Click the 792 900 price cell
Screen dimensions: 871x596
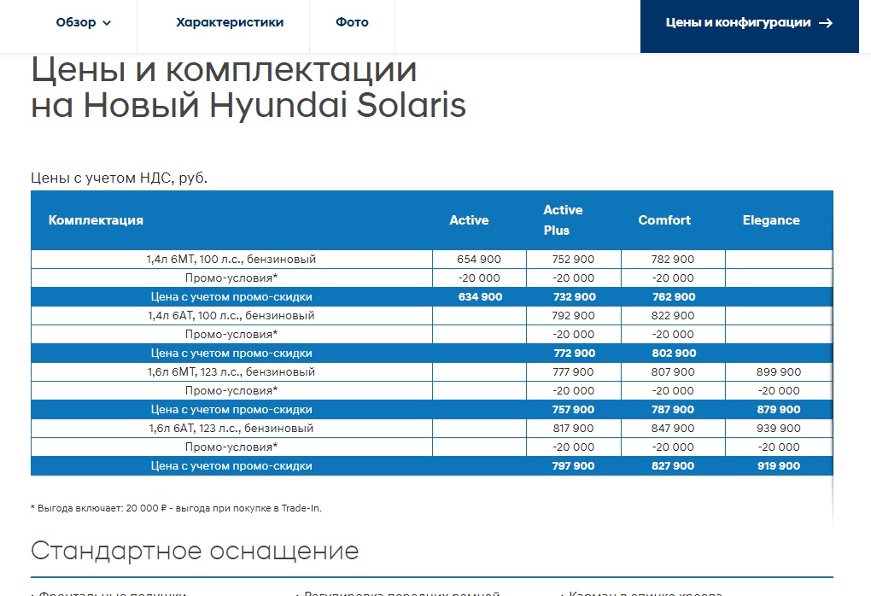point(573,315)
